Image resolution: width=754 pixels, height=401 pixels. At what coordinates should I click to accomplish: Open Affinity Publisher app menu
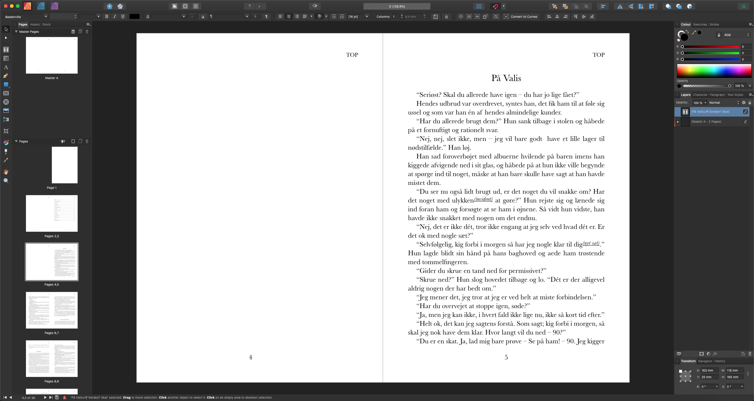27,5
